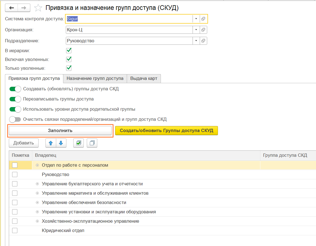Enable the Очистить связки подразделений switch

click(x=15, y=119)
